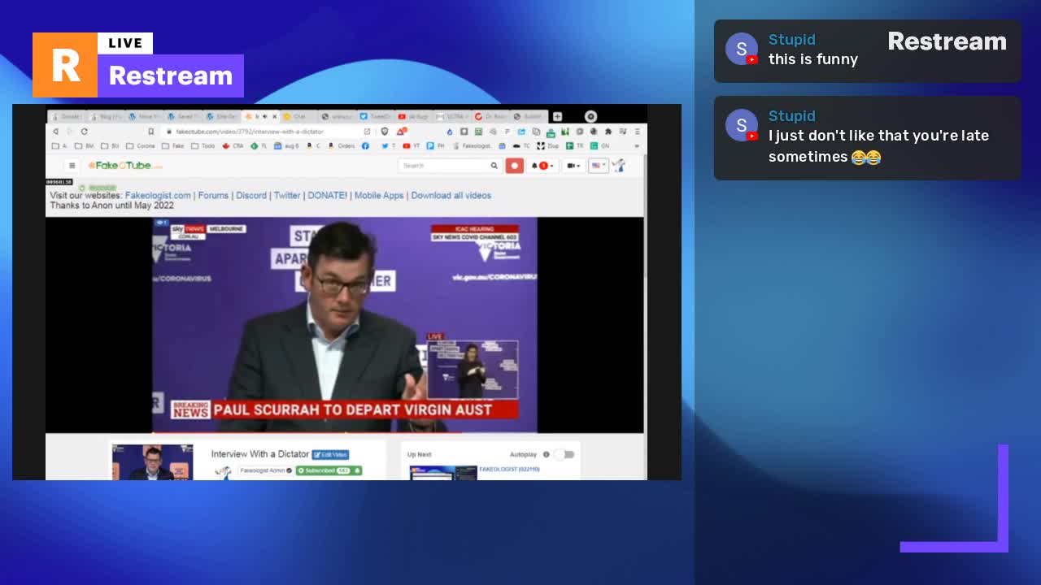1041x585 pixels.
Task: Open the Twitter T bookmark
Action: coord(389,146)
